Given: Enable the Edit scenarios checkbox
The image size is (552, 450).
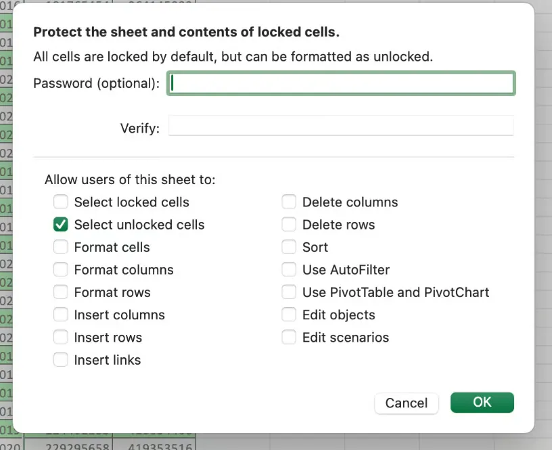Looking at the screenshot, I should tap(289, 337).
